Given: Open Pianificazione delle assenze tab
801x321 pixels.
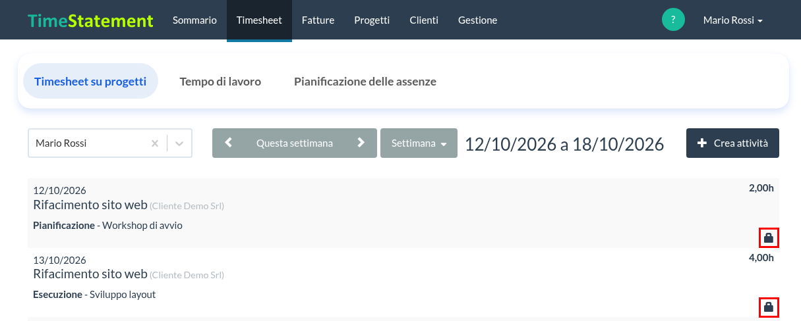Looking at the screenshot, I should coord(365,82).
